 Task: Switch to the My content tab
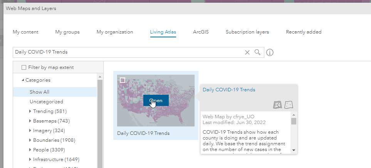pyautogui.click(x=25, y=32)
